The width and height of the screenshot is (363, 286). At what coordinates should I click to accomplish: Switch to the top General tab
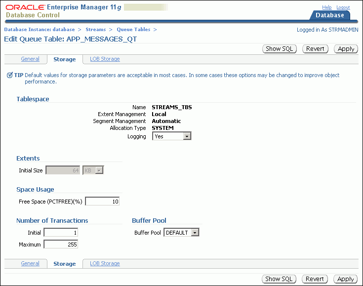point(30,59)
